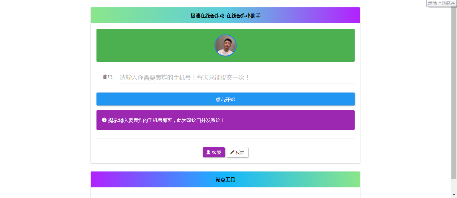Click the green banner right of avatar
The image size is (457, 198).
[295, 45]
